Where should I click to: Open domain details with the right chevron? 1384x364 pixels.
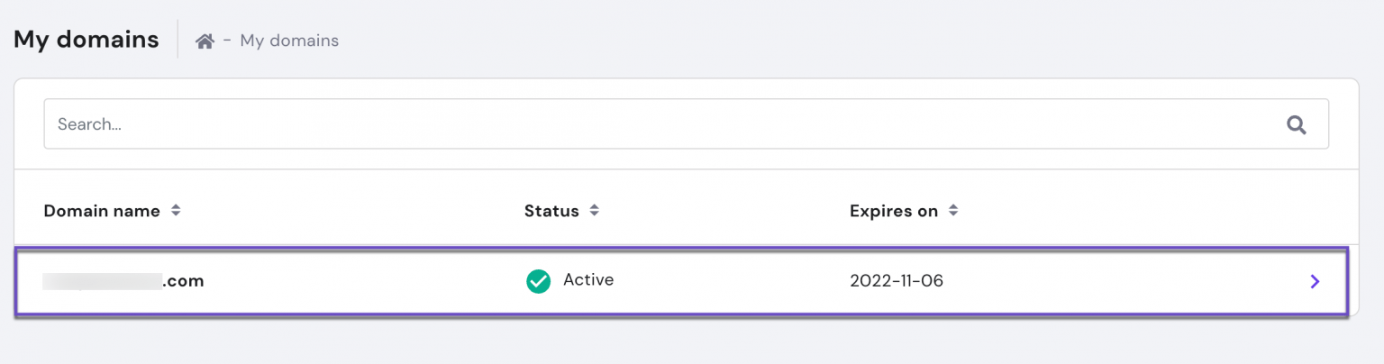tap(1315, 281)
